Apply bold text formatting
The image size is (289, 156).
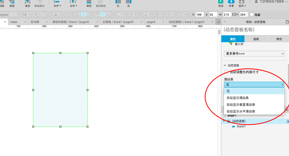click(36, 14)
